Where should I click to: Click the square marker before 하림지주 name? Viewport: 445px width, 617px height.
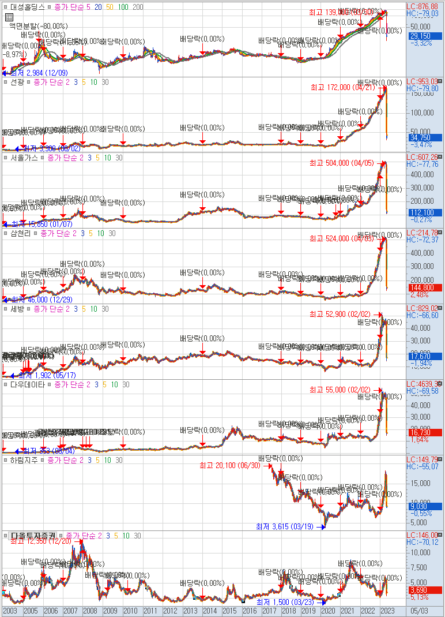[x=6, y=460]
